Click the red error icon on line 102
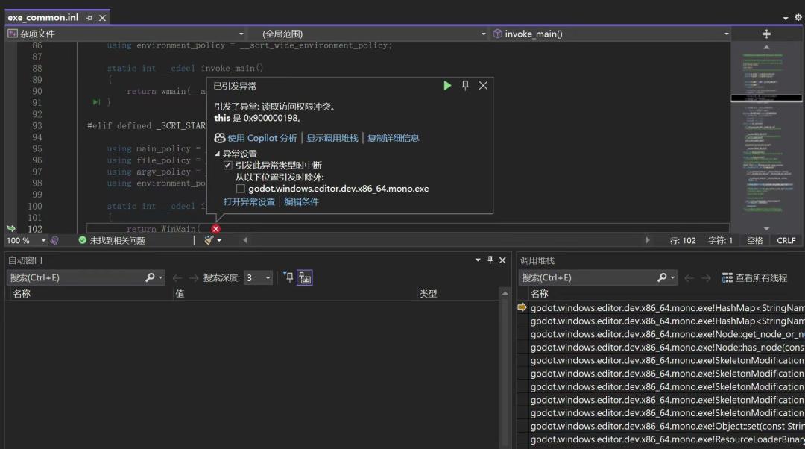This screenshot has height=449, width=805. point(215,229)
